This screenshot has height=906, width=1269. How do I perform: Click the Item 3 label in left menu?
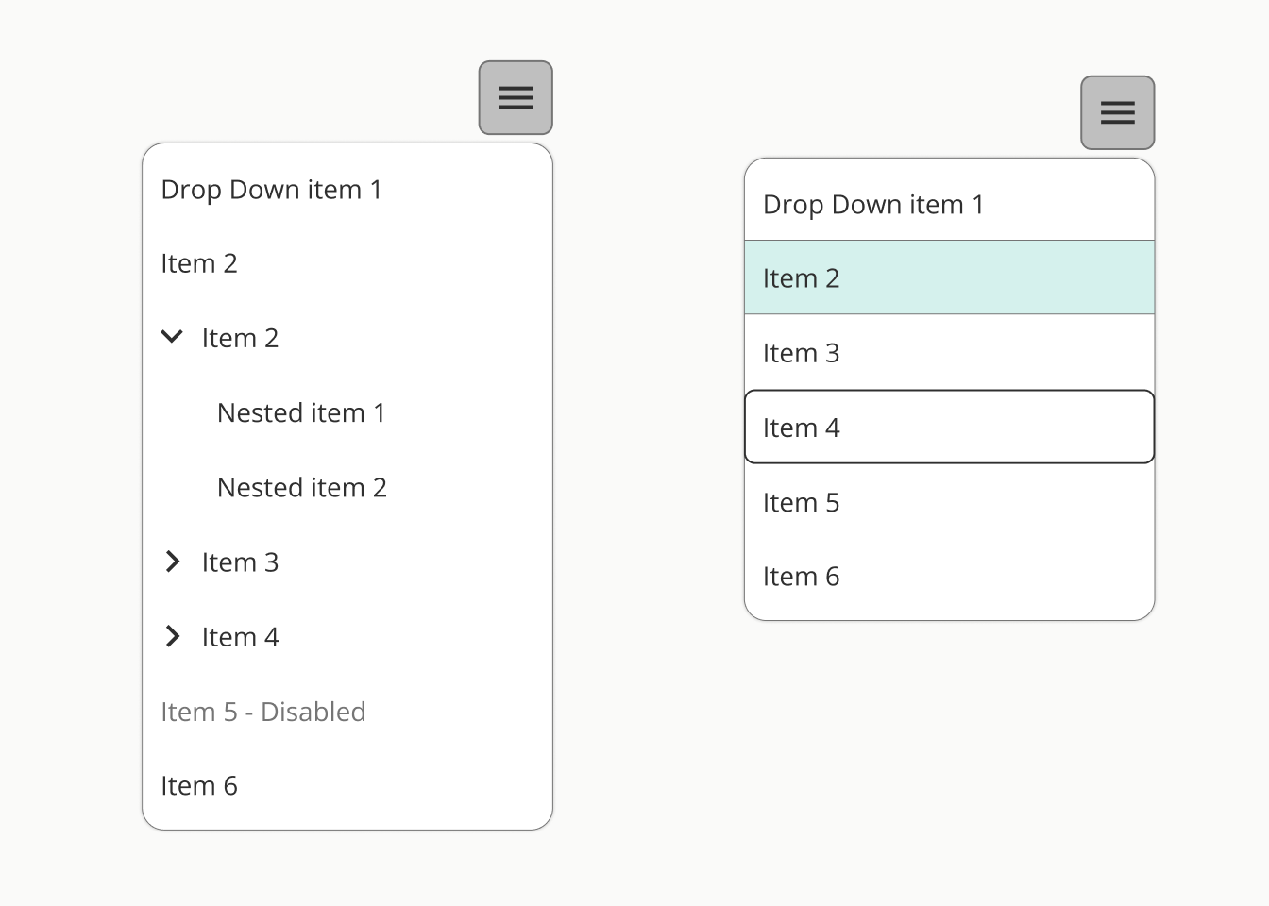[240, 562]
